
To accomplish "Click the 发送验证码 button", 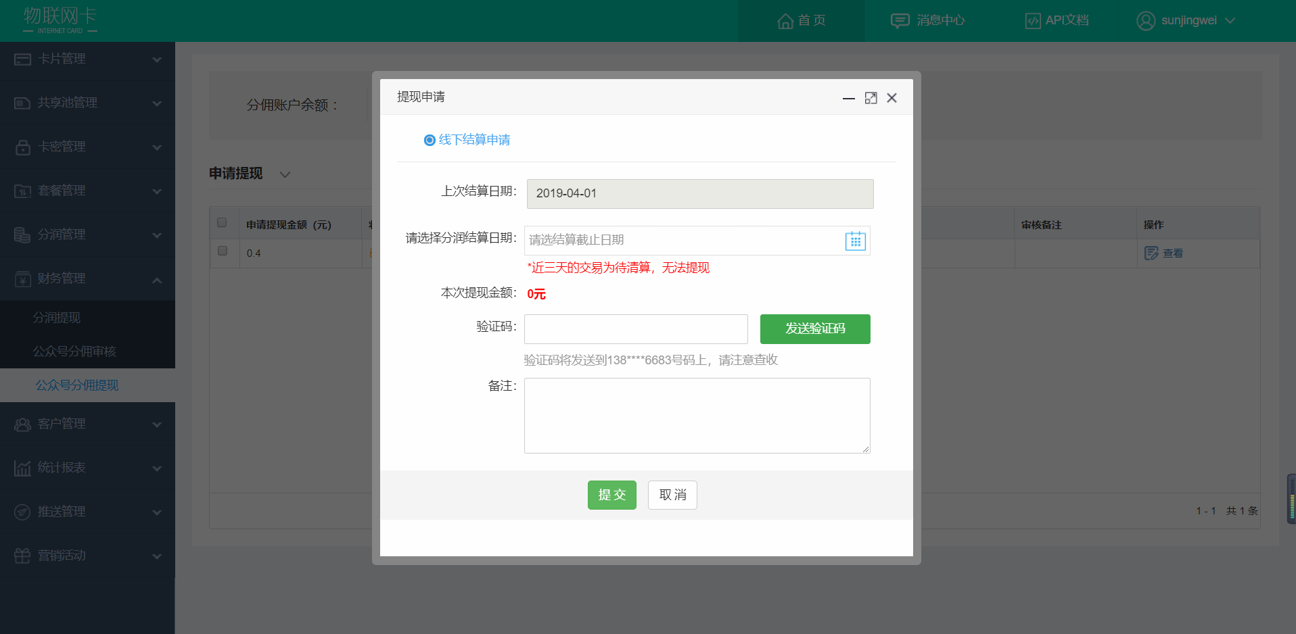I will click(x=815, y=329).
